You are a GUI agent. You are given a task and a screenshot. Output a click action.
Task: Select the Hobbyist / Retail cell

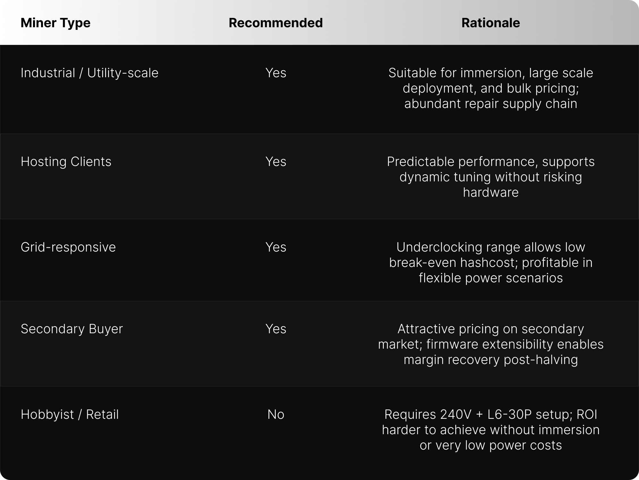click(70, 415)
